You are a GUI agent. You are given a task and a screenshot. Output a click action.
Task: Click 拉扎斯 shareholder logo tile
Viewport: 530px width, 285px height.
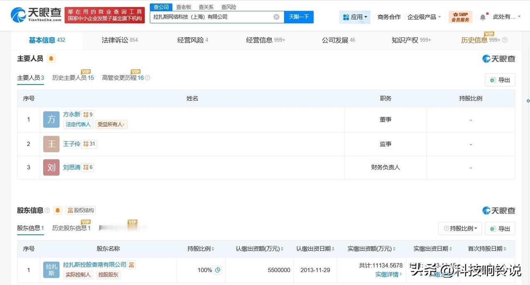click(51, 270)
